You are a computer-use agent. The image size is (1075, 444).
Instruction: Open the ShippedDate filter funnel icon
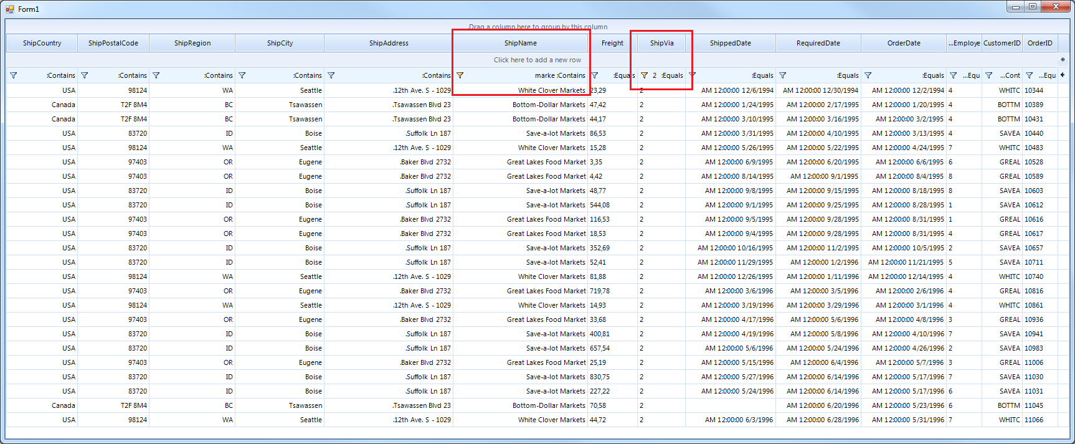click(693, 75)
